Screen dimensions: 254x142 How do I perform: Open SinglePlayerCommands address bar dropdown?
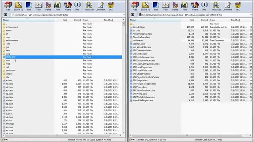pos(251,15)
